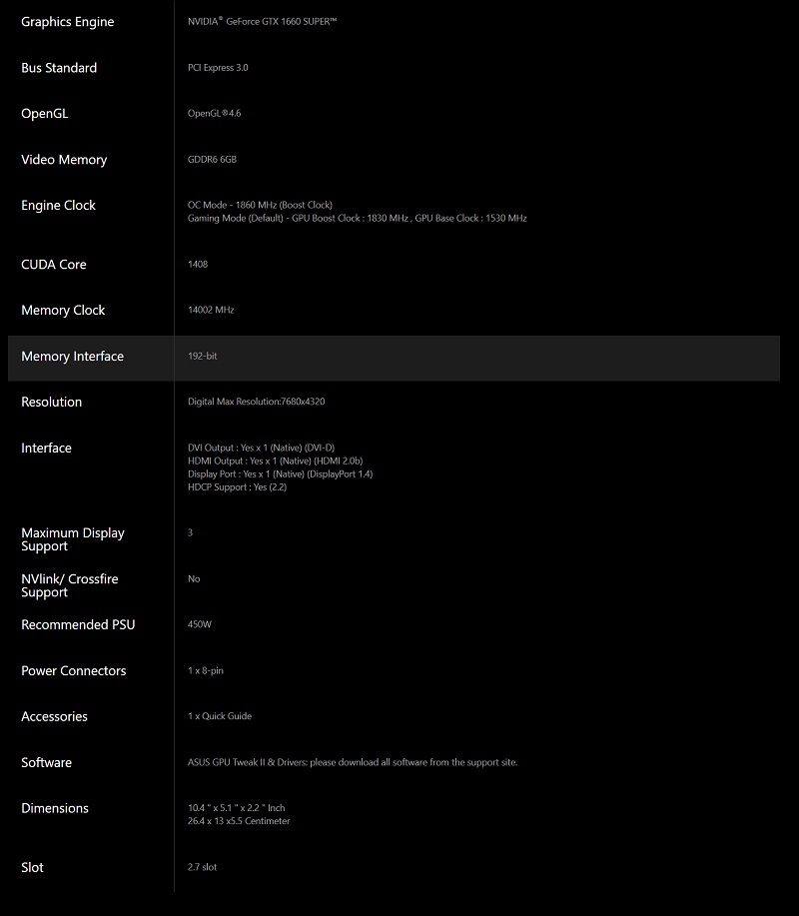
Task: Click the OC Mode 1860 MHz line
Action: 260,205
